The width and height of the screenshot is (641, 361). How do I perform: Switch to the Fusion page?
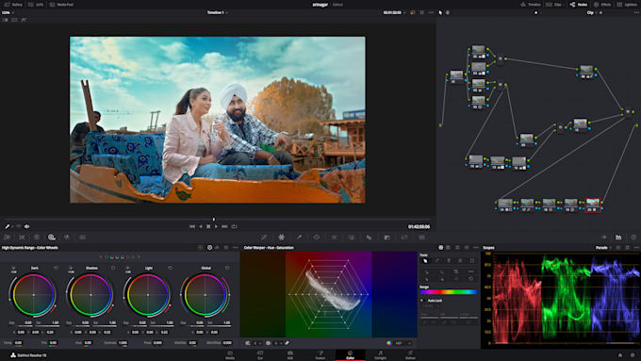[320, 354]
